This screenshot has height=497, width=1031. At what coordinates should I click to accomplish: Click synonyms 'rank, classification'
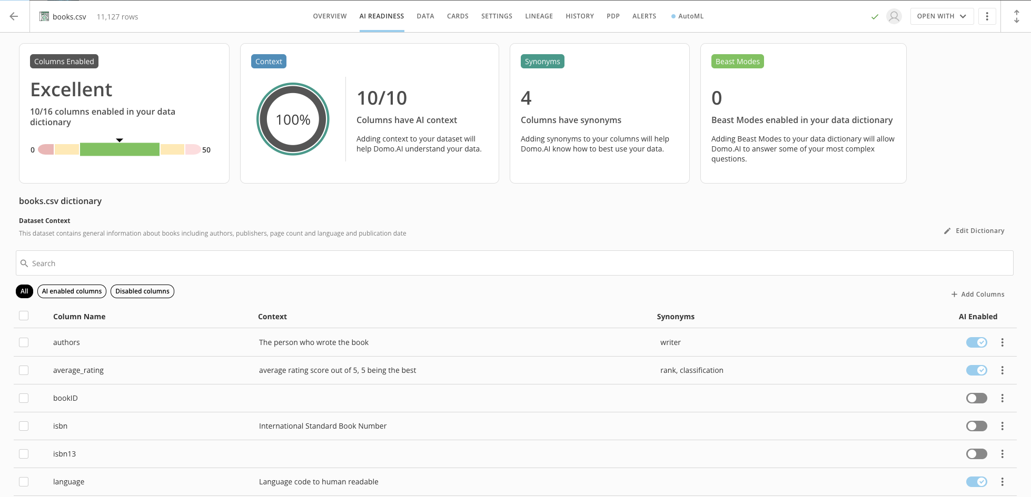point(692,370)
